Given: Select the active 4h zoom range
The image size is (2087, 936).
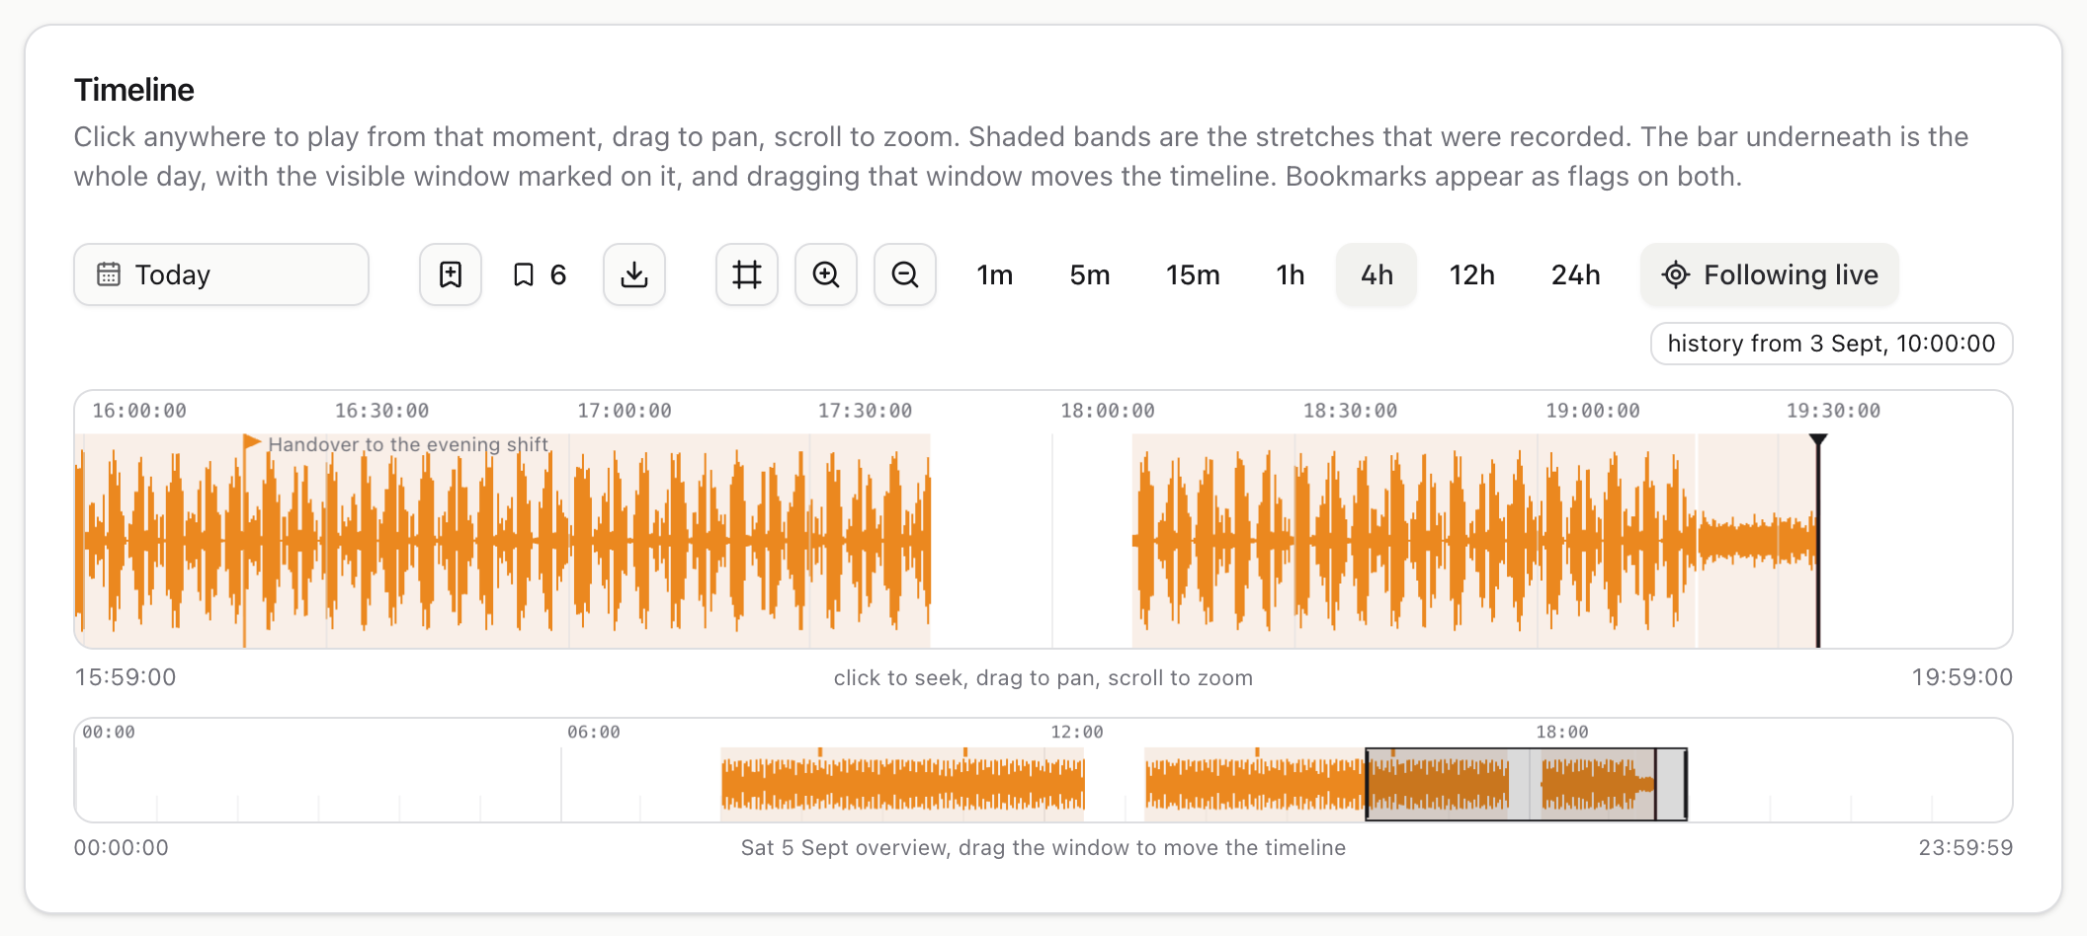Looking at the screenshot, I should tap(1377, 274).
